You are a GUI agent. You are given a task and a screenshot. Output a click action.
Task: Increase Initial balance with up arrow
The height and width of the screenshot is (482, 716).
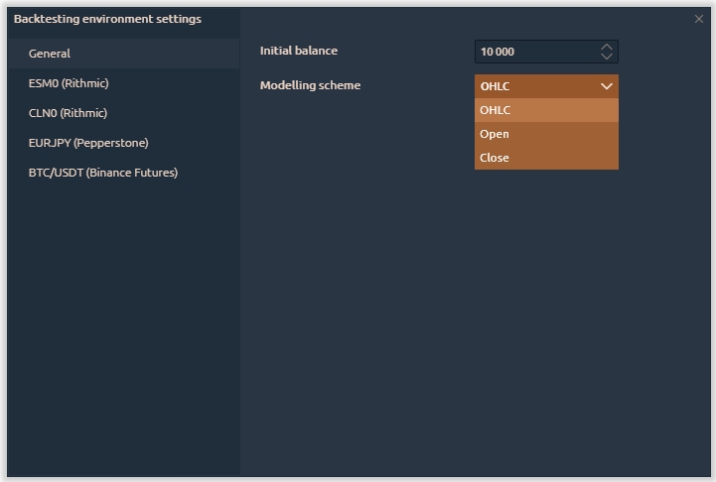pyautogui.click(x=607, y=47)
